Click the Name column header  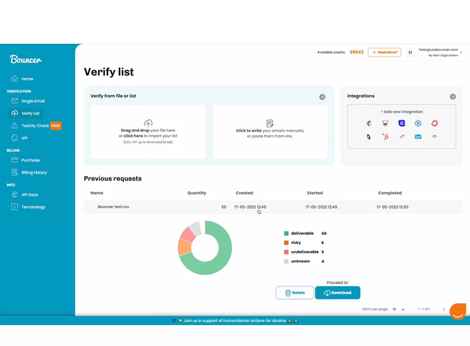pos(97,193)
